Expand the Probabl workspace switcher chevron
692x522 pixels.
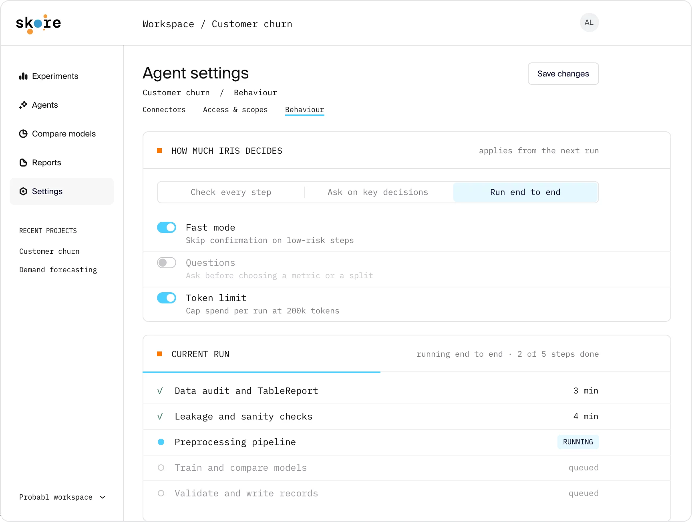point(103,497)
